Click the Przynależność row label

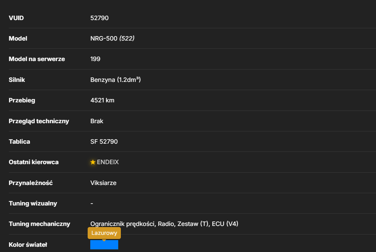(31, 183)
